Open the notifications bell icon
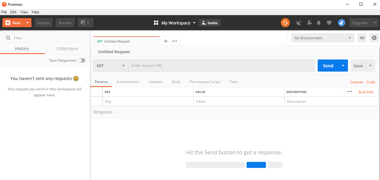The height and width of the screenshot is (180, 380). [x=319, y=23]
